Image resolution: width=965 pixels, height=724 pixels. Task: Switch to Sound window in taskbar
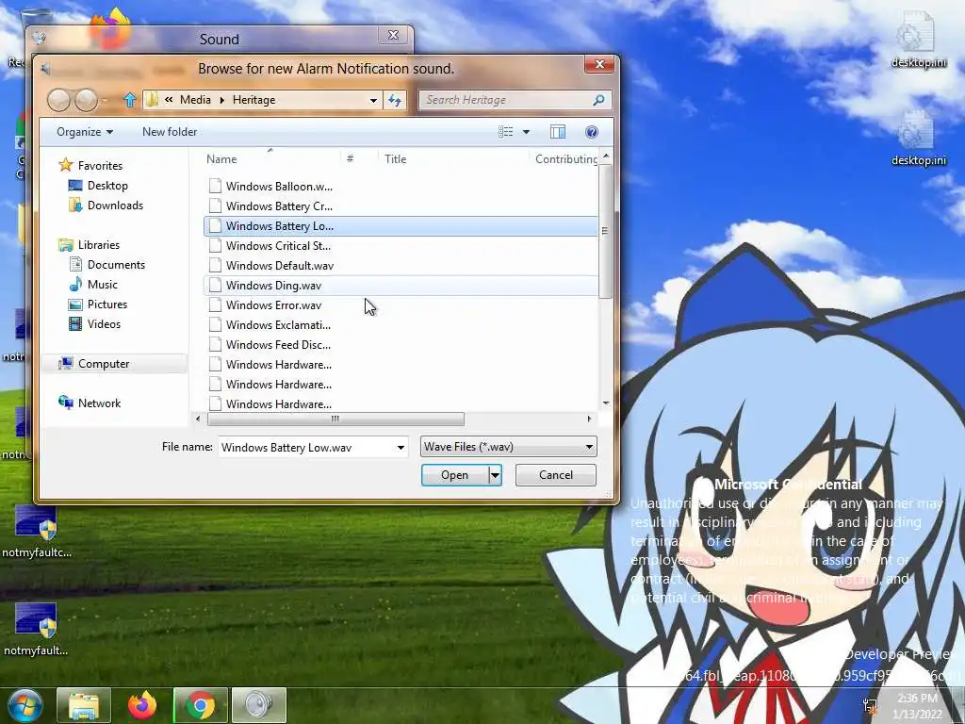click(259, 705)
